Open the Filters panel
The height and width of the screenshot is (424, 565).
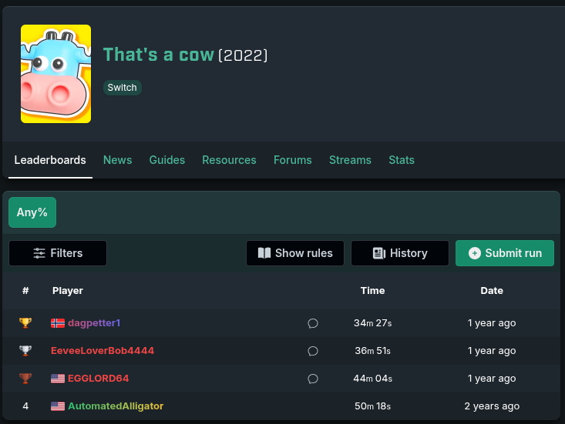click(x=58, y=253)
